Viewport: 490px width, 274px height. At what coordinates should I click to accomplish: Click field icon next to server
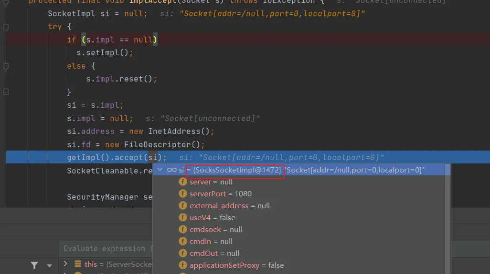183,182
